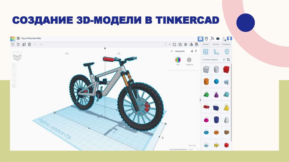Viewport: 289px width, 162px height.
Task: Click the Fit all in view button
Action: click(x=14, y=70)
